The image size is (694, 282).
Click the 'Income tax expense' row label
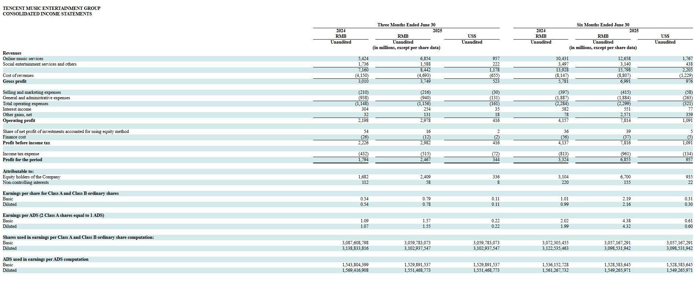[x=21, y=154]
